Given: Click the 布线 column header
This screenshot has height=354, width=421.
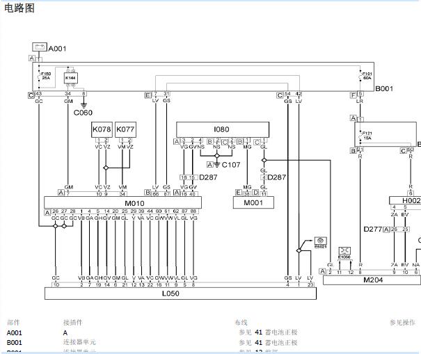Looking at the screenshot, I should (241, 322).
